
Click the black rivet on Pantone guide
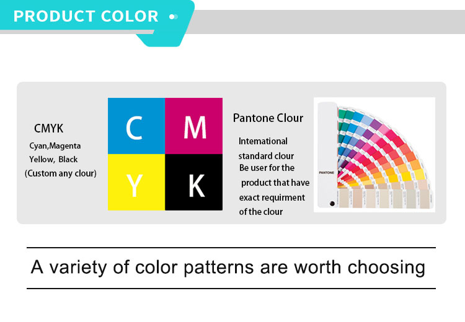[332, 203]
